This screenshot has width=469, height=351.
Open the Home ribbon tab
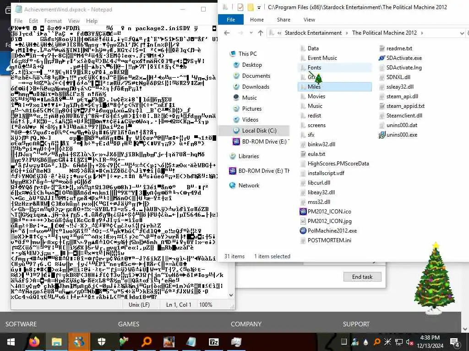257,20
